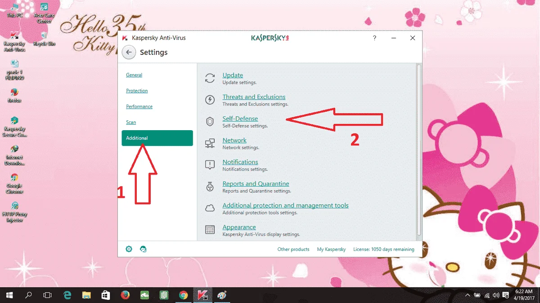Switch to the Performance settings tab

[139, 106]
